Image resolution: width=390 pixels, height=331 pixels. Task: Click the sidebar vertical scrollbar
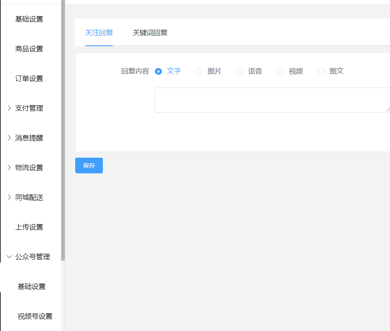tap(63, 130)
